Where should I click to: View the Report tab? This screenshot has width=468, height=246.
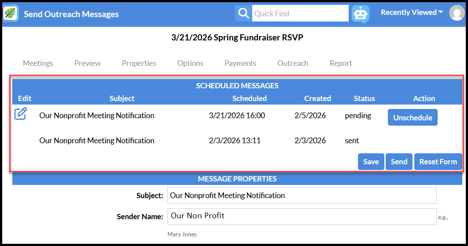[341, 63]
